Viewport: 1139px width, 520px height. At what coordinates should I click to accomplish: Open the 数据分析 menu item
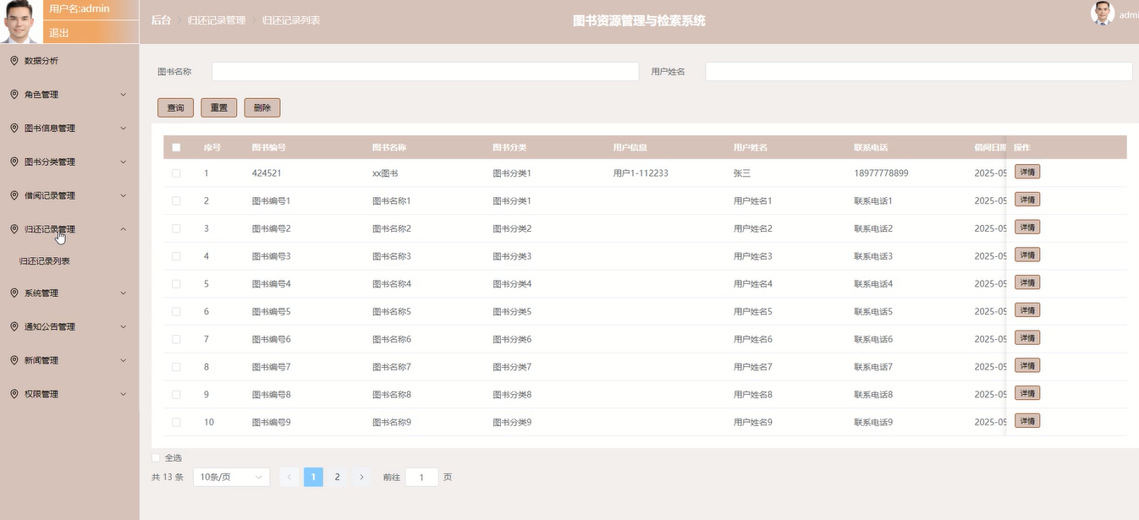69,61
